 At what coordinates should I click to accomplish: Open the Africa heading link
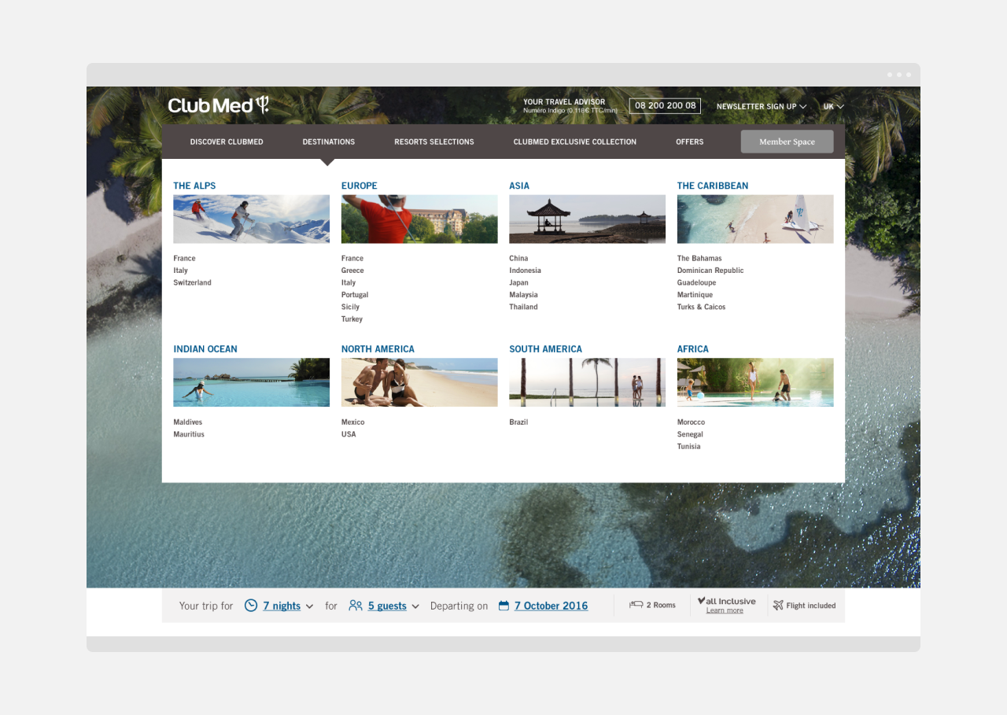[693, 349]
